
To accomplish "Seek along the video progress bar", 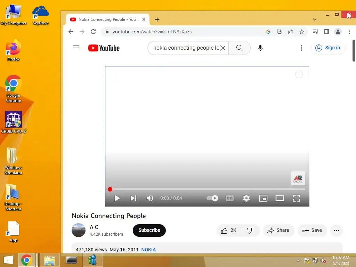I will (x=207, y=189).
